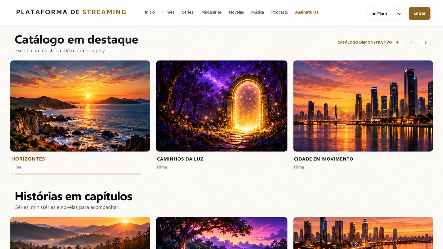Click the Plataforma de Streaming logo
The width and height of the screenshot is (443, 249).
(x=71, y=12)
